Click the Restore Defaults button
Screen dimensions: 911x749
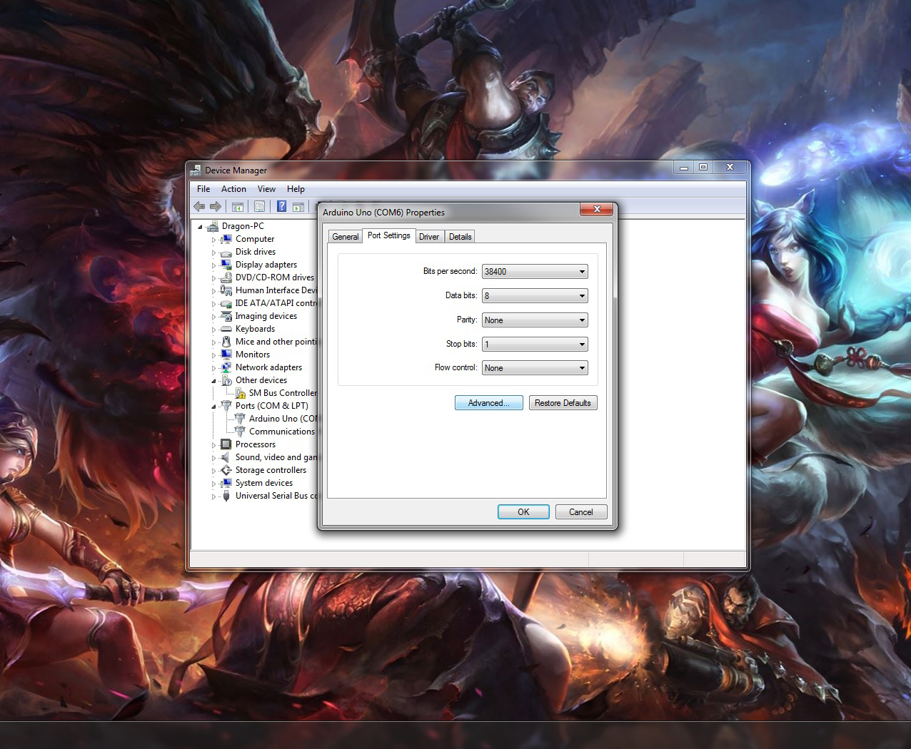[x=563, y=403]
